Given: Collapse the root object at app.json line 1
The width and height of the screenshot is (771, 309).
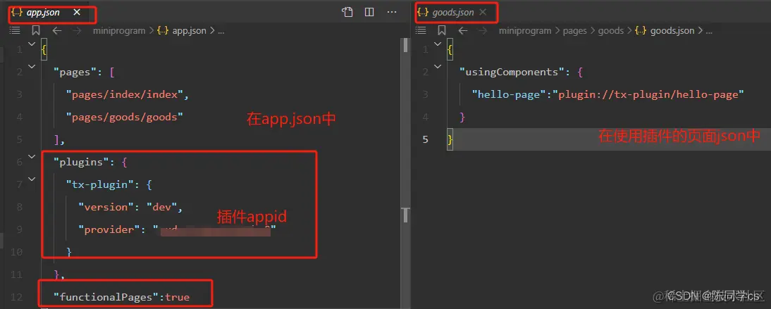Looking at the screenshot, I should point(32,44).
